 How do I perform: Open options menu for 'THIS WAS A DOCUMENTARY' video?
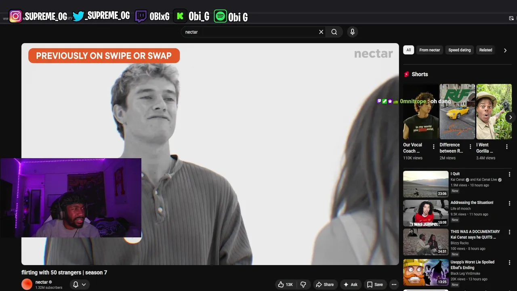coord(509,232)
